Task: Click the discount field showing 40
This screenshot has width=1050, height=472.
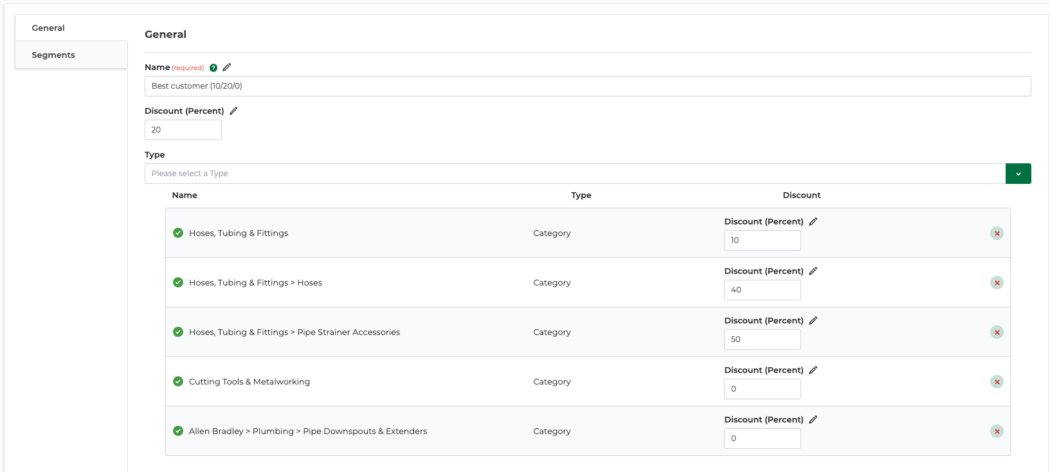Action: [763, 290]
